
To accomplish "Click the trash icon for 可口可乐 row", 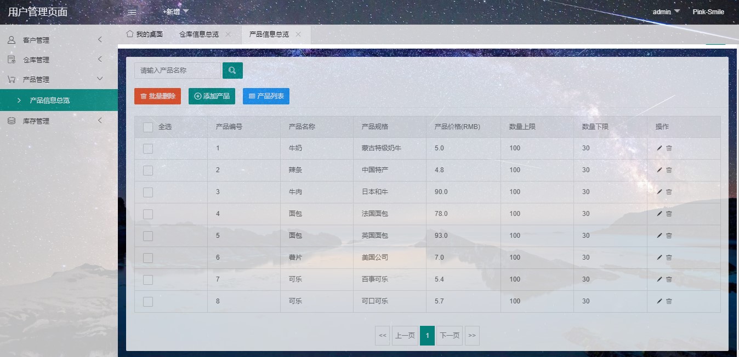I will [669, 301].
